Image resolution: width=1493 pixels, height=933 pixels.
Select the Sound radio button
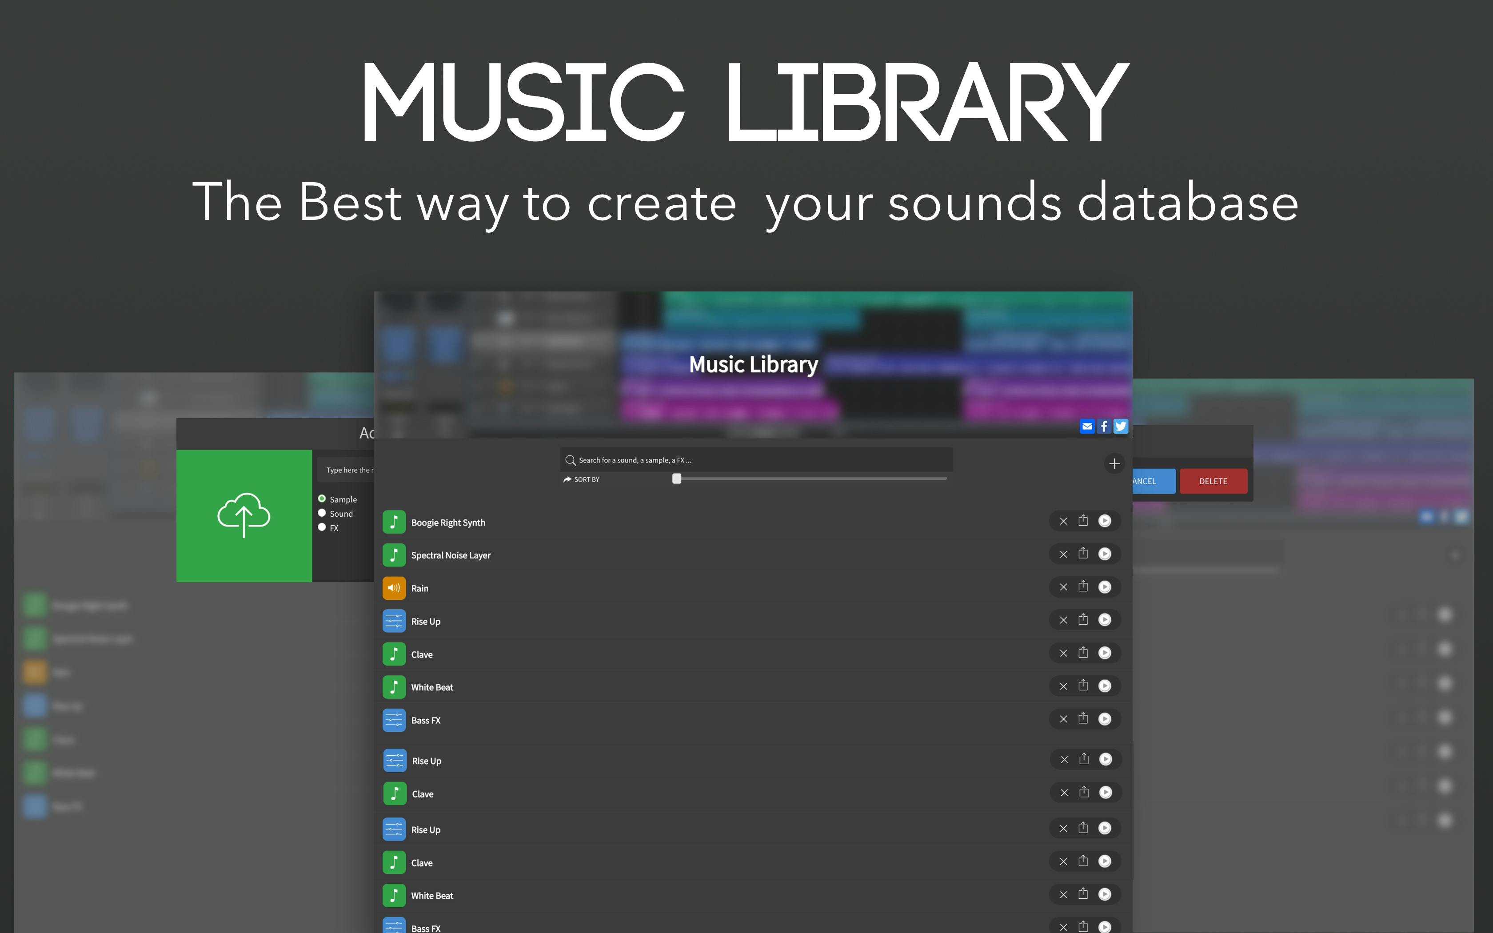tap(322, 513)
